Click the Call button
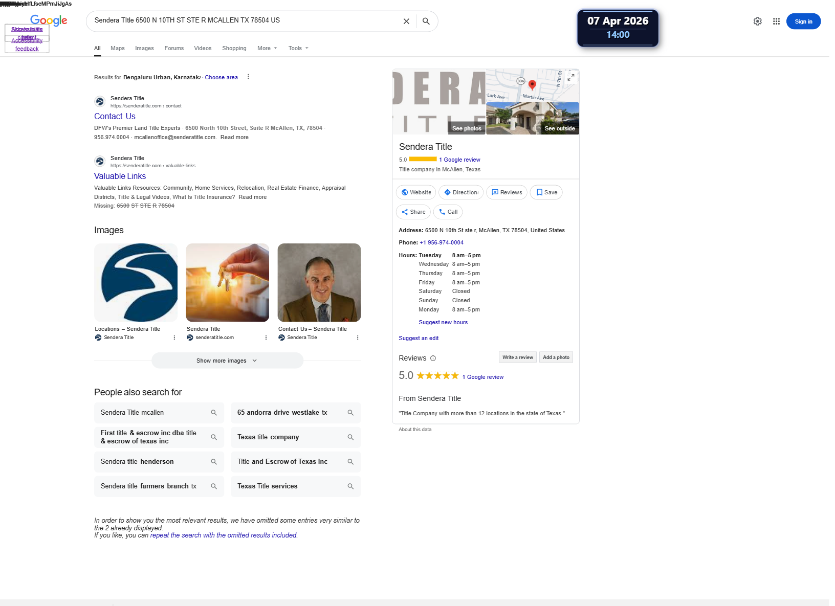Viewport: 835px width, 606px height. point(448,212)
